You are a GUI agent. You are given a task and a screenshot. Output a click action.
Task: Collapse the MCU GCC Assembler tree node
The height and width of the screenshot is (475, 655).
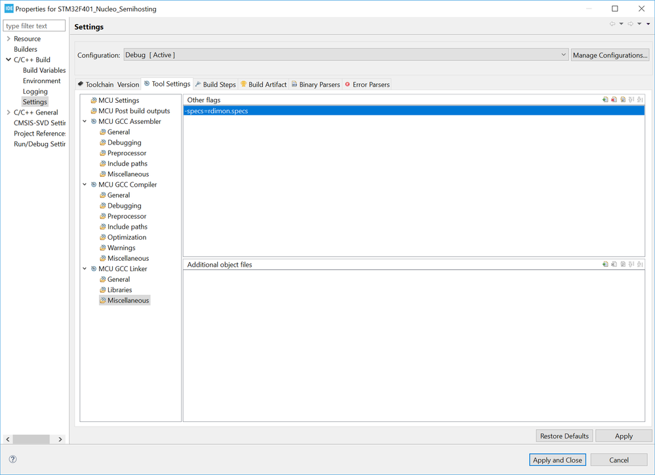85,121
